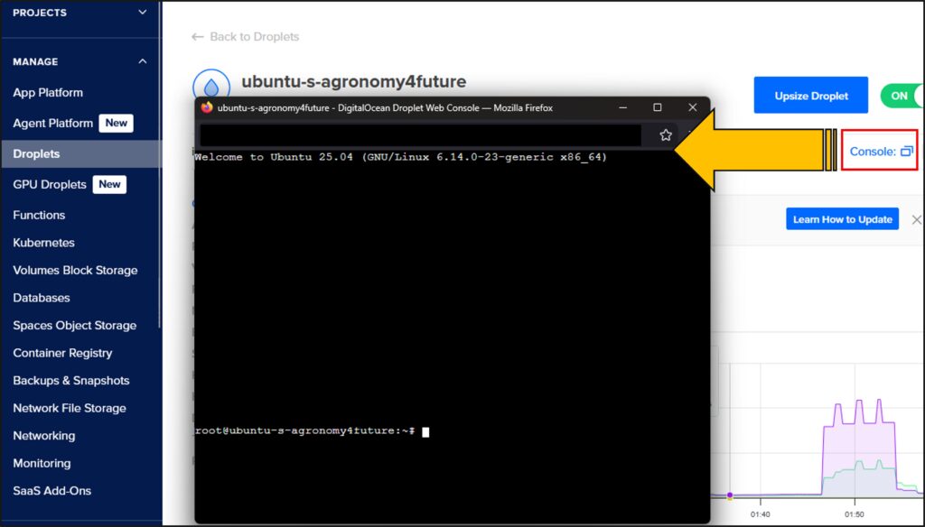Open Droplets in the sidebar
The width and height of the screenshot is (925, 527).
(36, 153)
